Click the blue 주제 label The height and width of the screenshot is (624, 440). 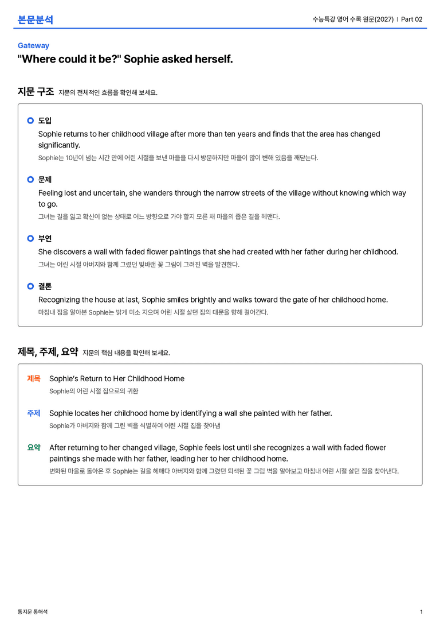click(34, 413)
